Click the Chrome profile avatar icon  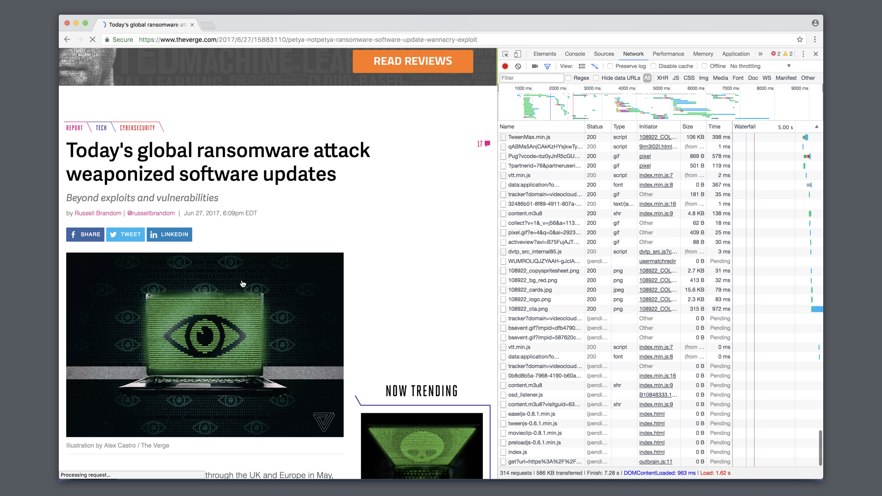(815, 23)
